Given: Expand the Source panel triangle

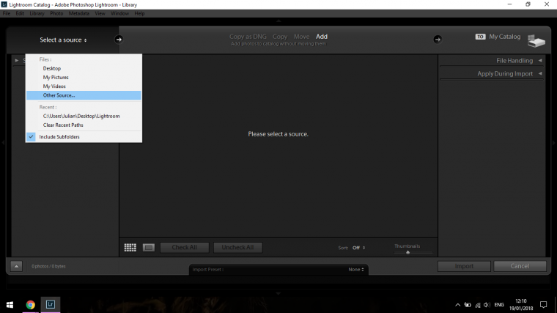Looking at the screenshot, I should click(x=17, y=60).
